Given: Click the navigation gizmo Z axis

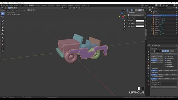Looking at the screenshot, I should (x=122, y=13).
